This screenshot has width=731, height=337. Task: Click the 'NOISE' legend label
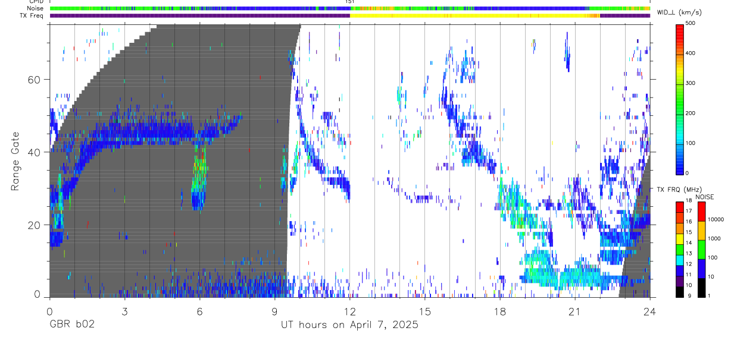(x=704, y=197)
